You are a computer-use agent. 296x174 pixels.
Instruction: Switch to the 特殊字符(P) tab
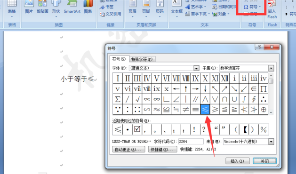[x=142, y=59]
